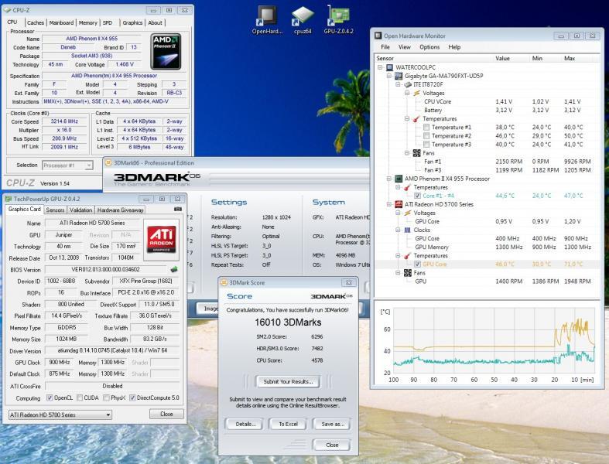The image size is (609, 464).
Task: Enable the Temperature #1 checkbox
Action: pos(426,128)
